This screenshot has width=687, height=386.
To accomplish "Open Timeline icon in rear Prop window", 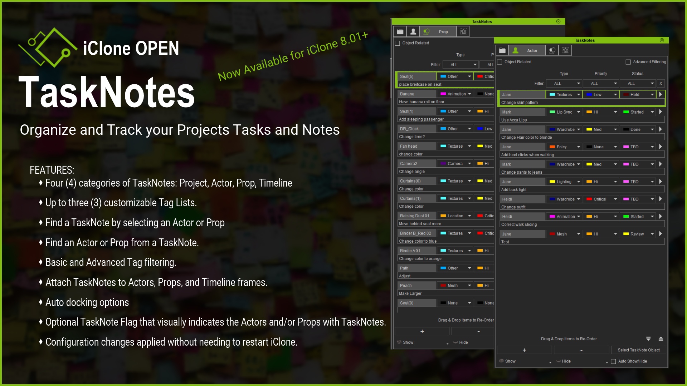I will click(x=463, y=31).
